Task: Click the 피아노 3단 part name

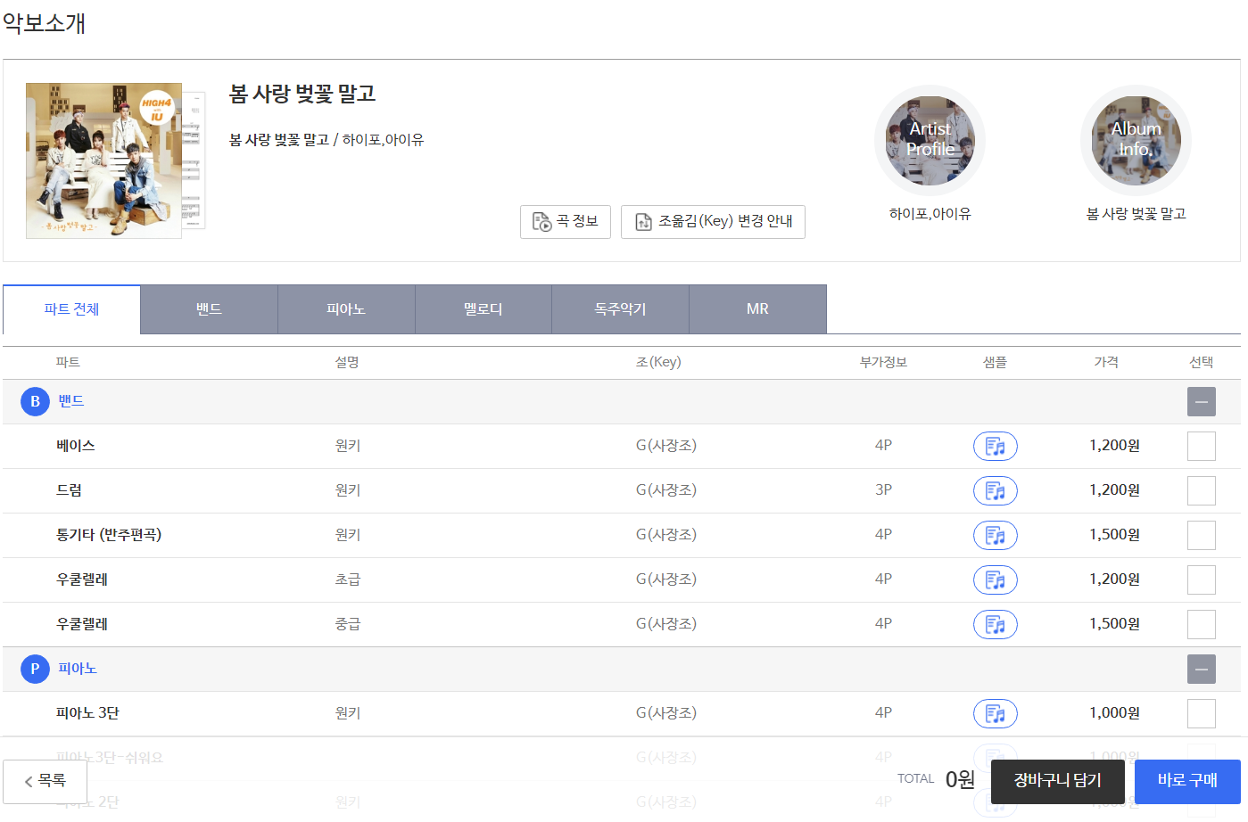Action: pos(87,713)
